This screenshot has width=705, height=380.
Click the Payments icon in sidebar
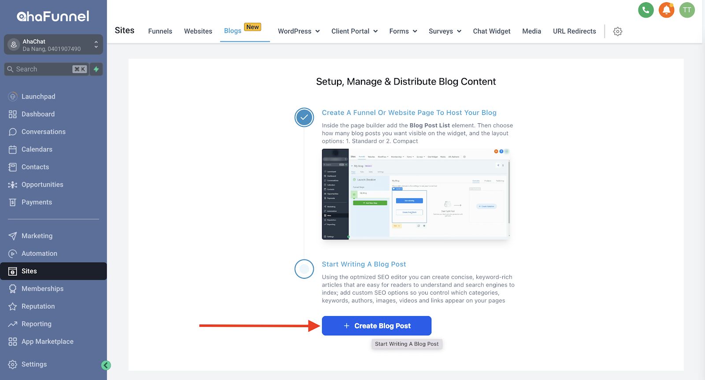(x=13, y=202)
